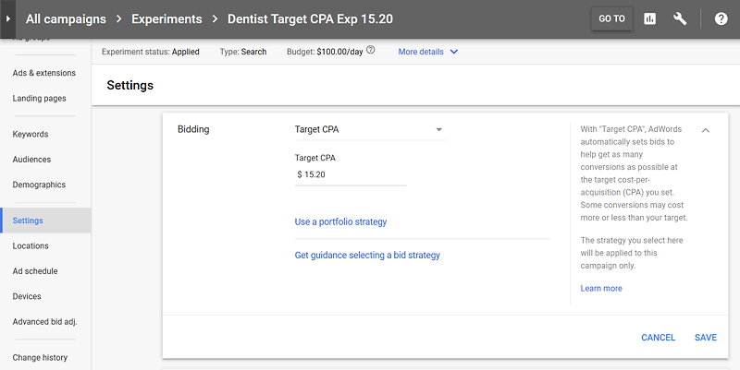
Task: Navigate to All campaigns breadcrumb
Action: 66,18
